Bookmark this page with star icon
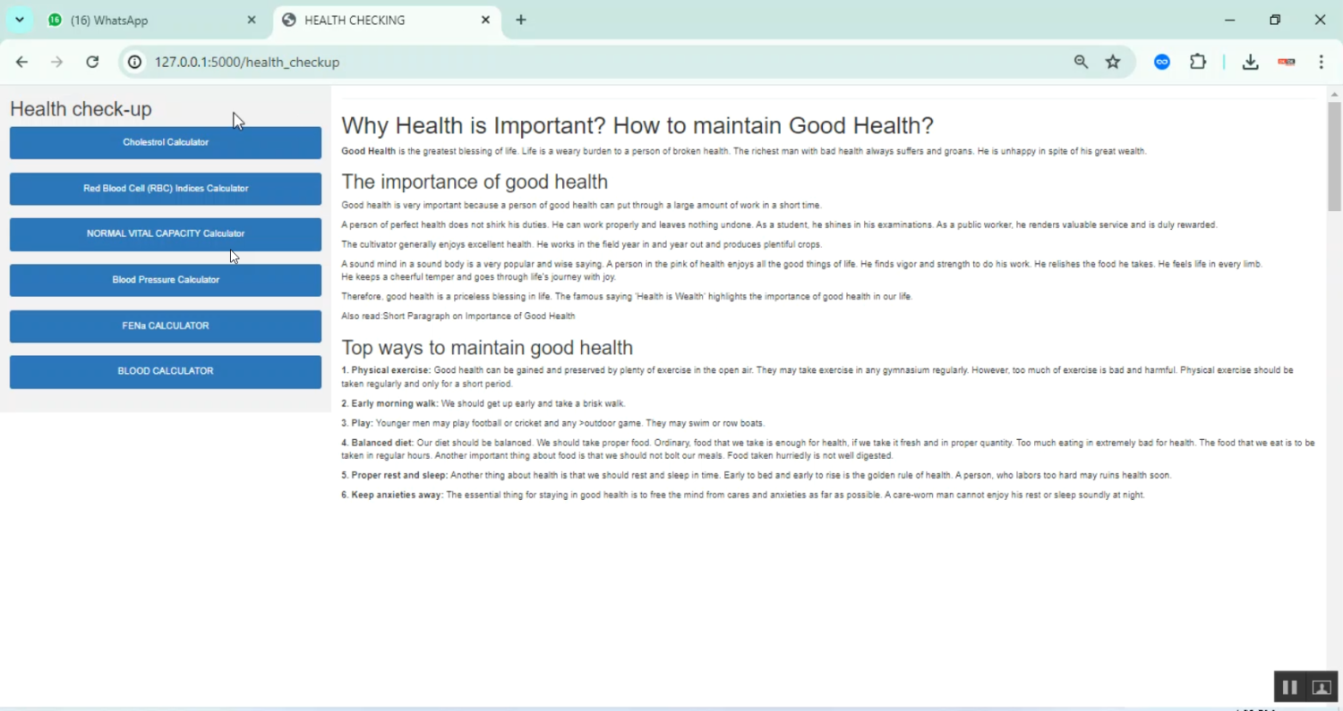Viewport: 1343px width, 711px height. click(1113, 62)
